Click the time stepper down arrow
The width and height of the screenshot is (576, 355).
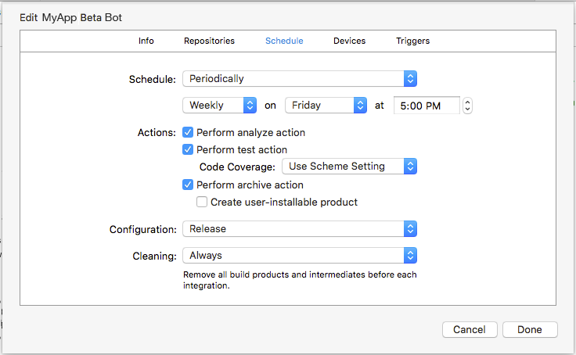[467, 109]
